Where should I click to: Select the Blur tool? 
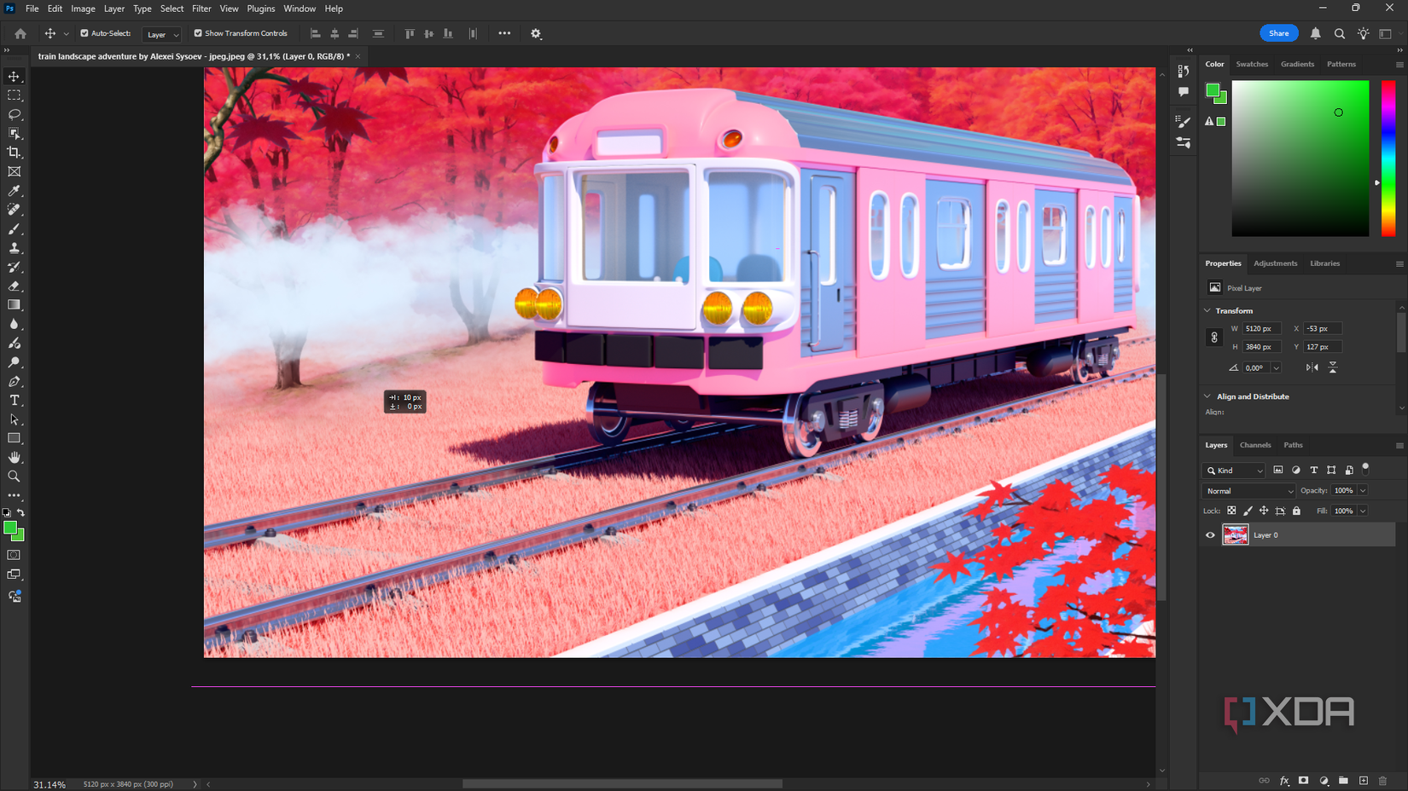coord(15,324)
